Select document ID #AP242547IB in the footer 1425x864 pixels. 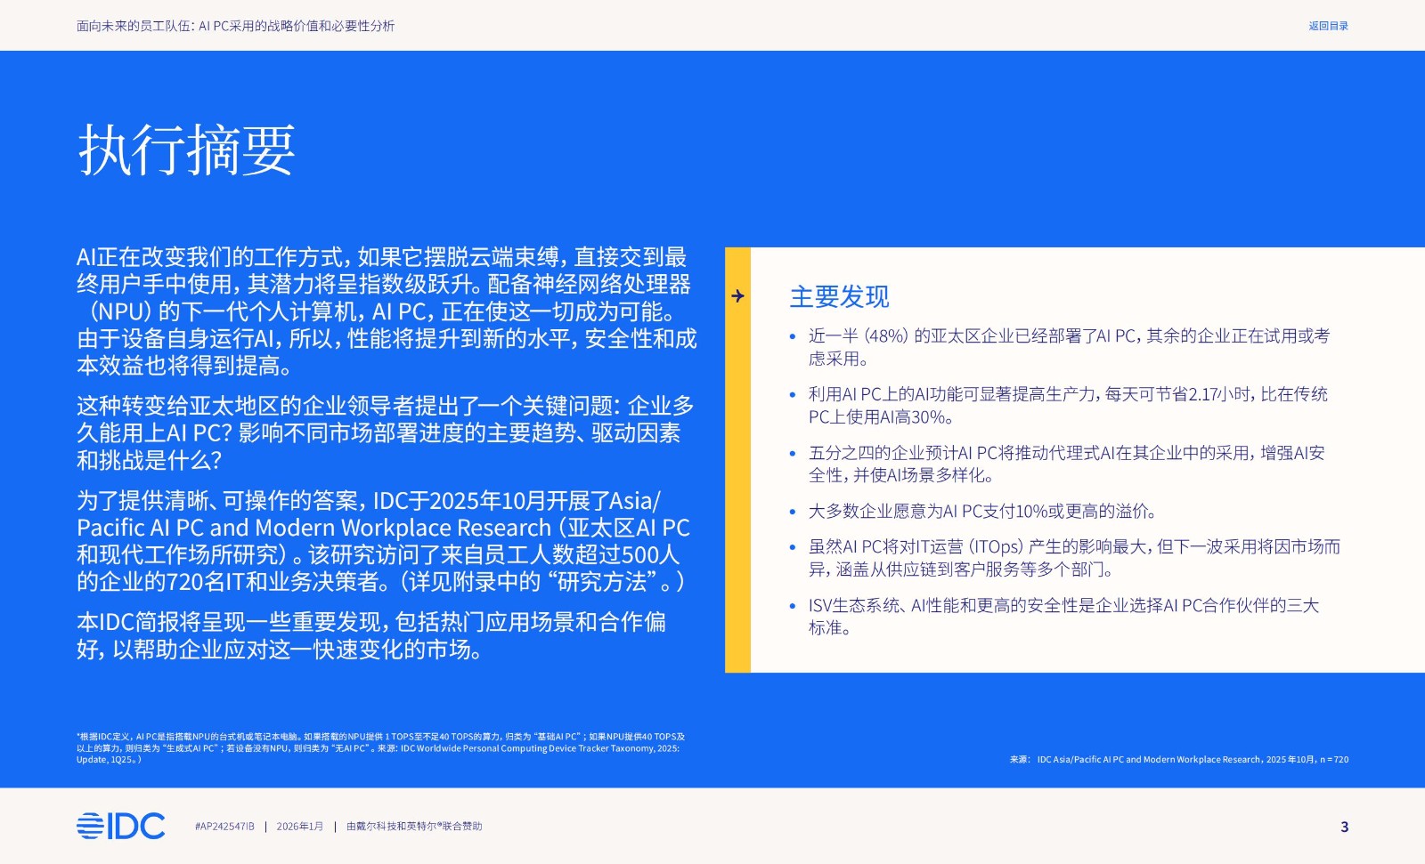(224, 827)
